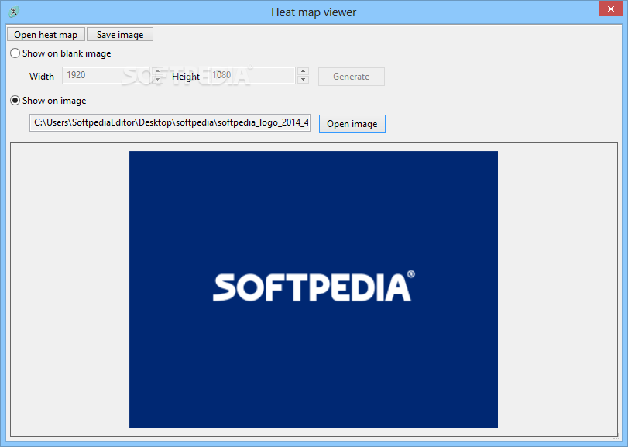Click the image file path field
This screenshot has height=447, width=628.
click(x=170, y=122)
